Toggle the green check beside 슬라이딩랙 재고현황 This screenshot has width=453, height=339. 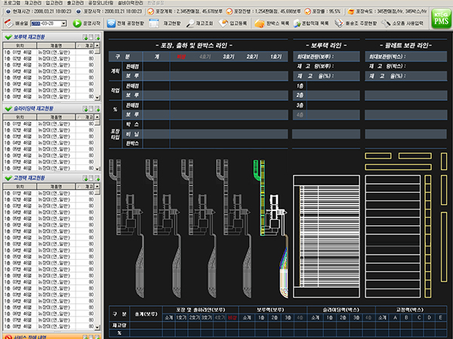7,107
